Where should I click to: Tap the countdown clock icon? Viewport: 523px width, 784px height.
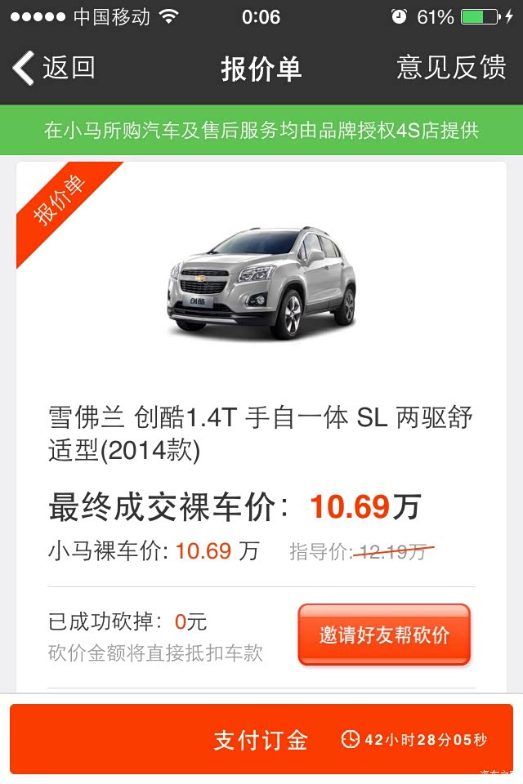[x=351, y=740]
